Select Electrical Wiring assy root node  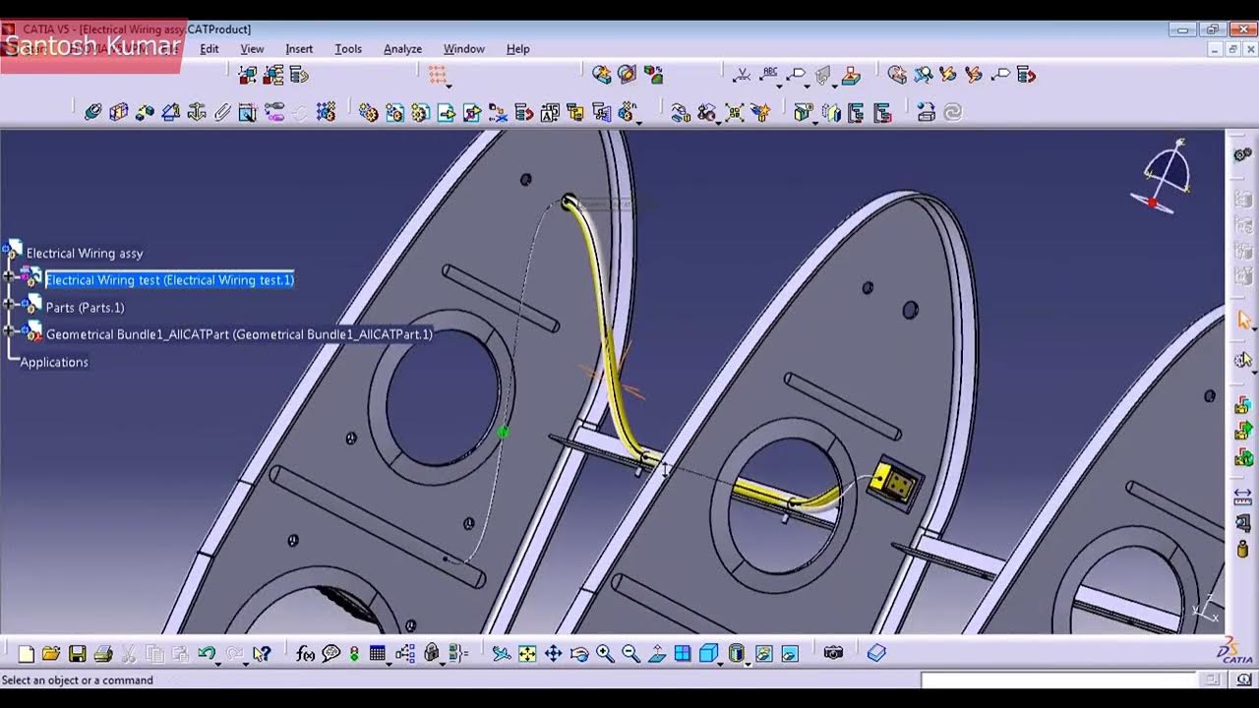click(85, 253)
